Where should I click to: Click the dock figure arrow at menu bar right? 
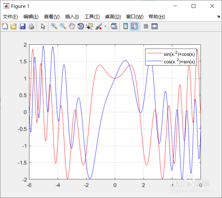coord(218,17)
